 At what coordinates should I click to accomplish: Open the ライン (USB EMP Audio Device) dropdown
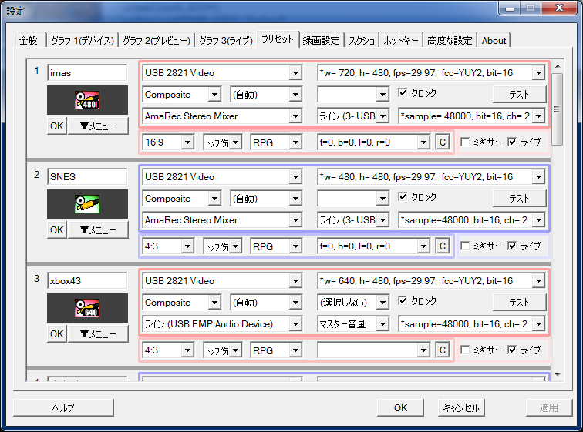click(222, 323)
